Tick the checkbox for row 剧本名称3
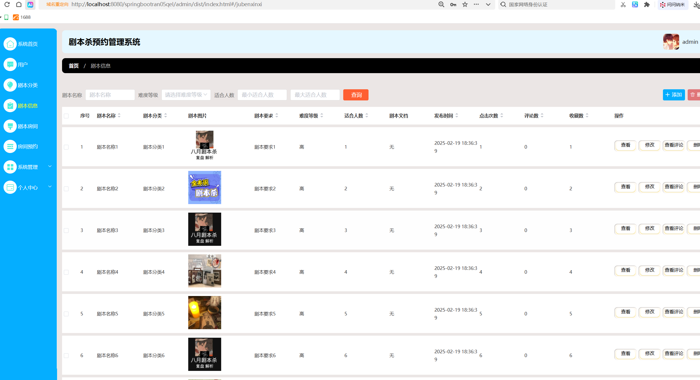Screen dimensions: 700x380 66,231
